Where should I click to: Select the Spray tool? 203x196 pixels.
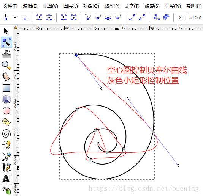click(x=7, y=190)
